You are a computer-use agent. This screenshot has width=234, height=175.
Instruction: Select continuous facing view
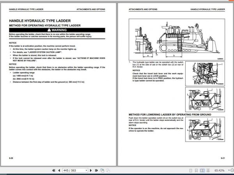[x=208, y=170]
